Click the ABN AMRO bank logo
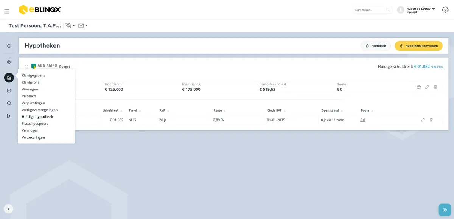 (44, 66)
